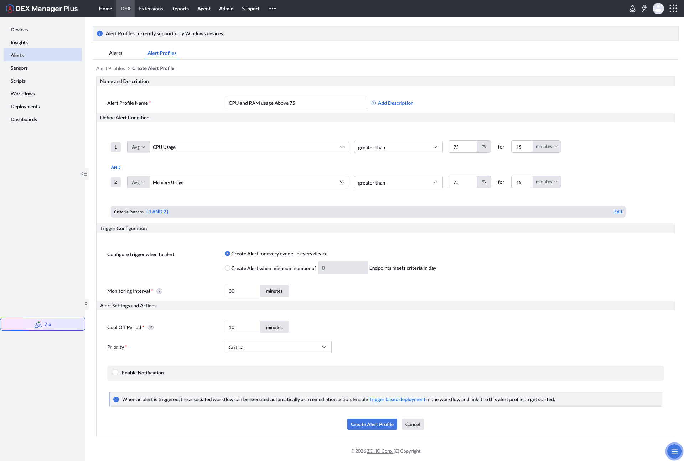The image size is (684, 461).
Task: Click the plus icon beside Add Description
Action: (374, 103)
